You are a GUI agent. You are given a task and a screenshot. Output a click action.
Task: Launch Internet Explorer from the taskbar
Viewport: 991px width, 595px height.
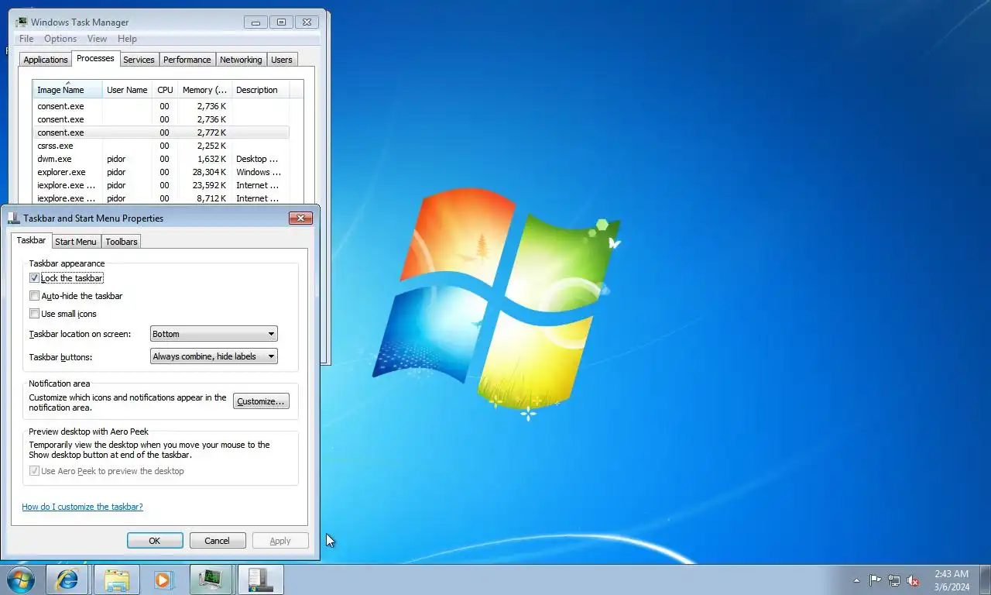[x=67, y=580]
